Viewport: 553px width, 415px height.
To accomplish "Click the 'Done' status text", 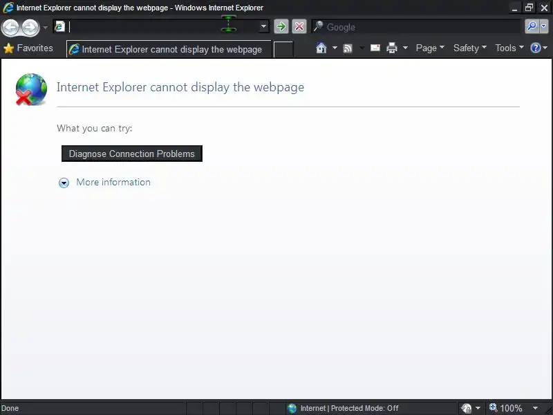I will (10, 408).
